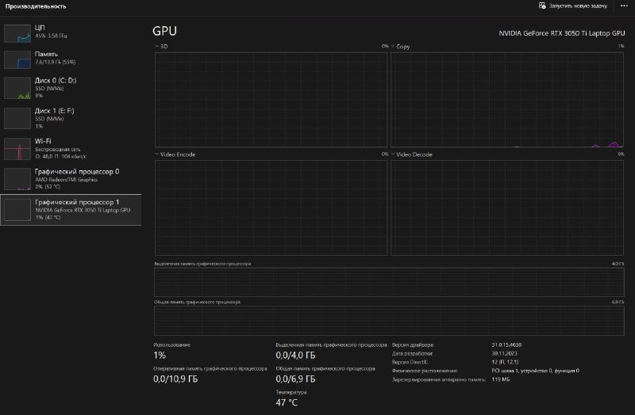Viewport: 635px width, 415px height.
Task: Open the three-dot more options menu
Action: coord(623,6)
